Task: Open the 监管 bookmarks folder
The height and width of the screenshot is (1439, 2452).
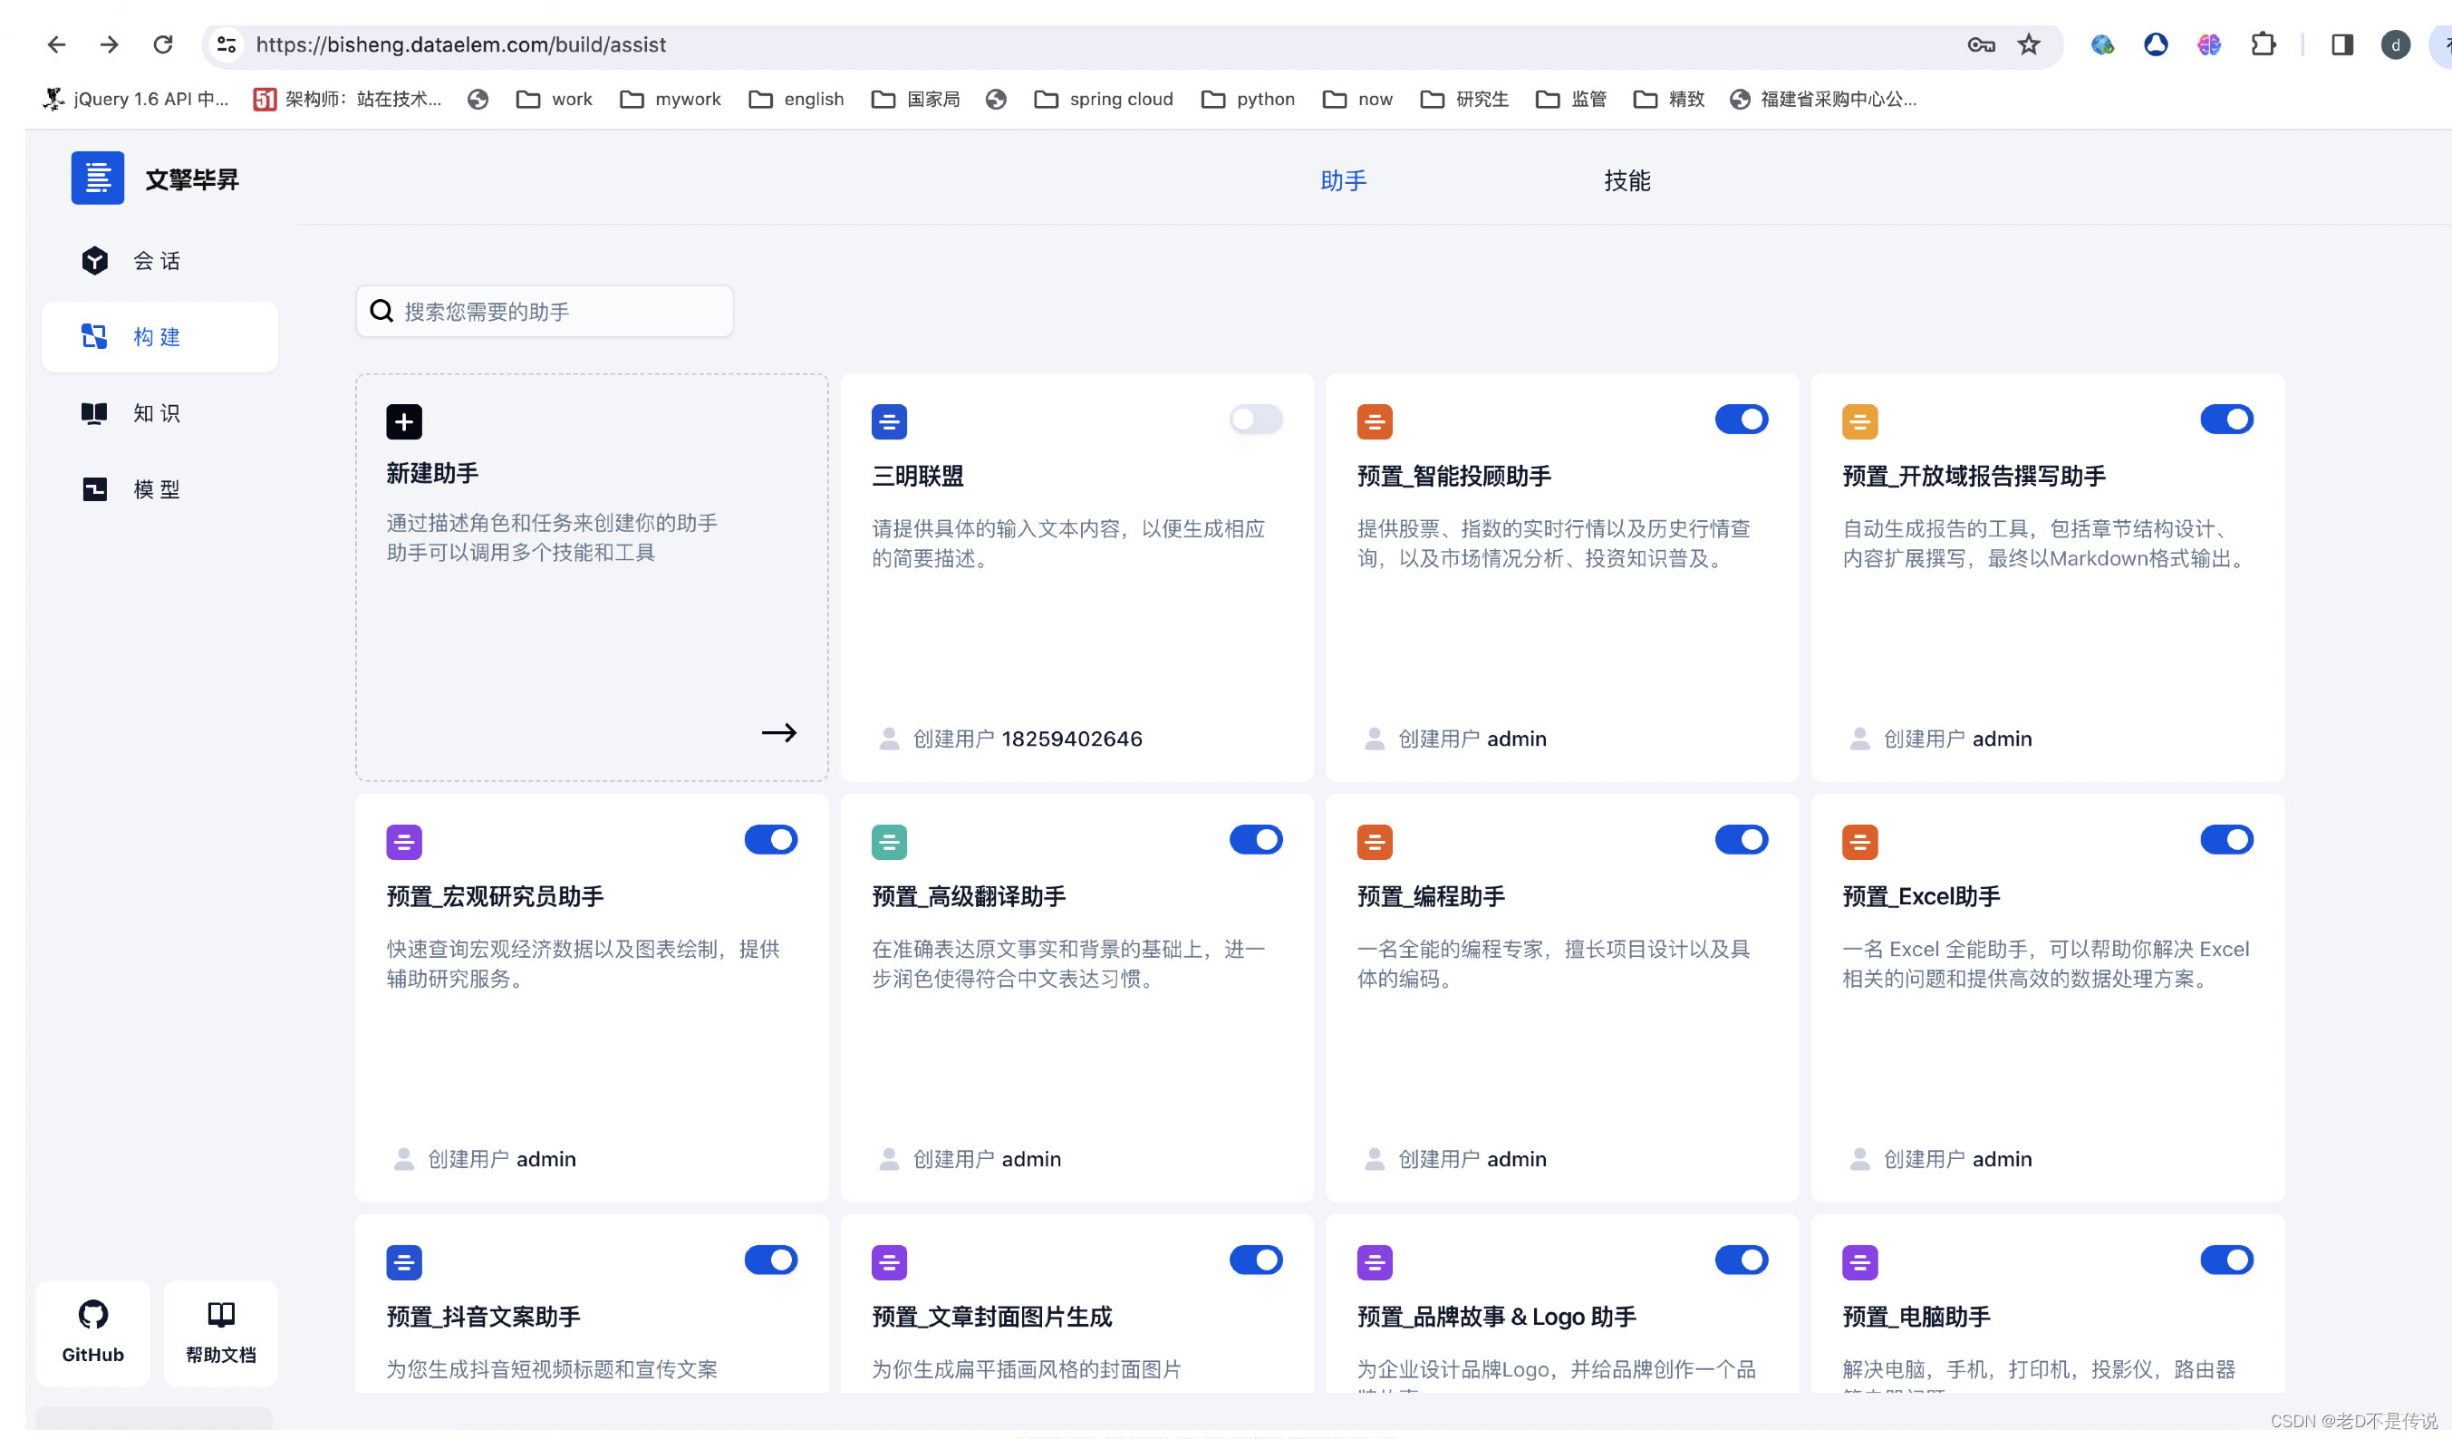Action: point(1570,100)
